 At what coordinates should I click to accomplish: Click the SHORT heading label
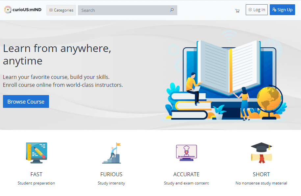coord(261,174)
